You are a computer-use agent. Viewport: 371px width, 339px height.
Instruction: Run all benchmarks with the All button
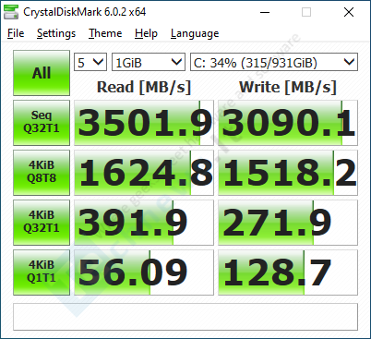pyautogui.click(x=42, y=73)
